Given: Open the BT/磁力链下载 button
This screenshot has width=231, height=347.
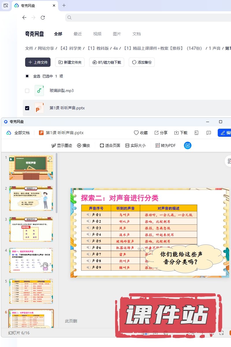Looking at the screenshot, I should point(107,62).
